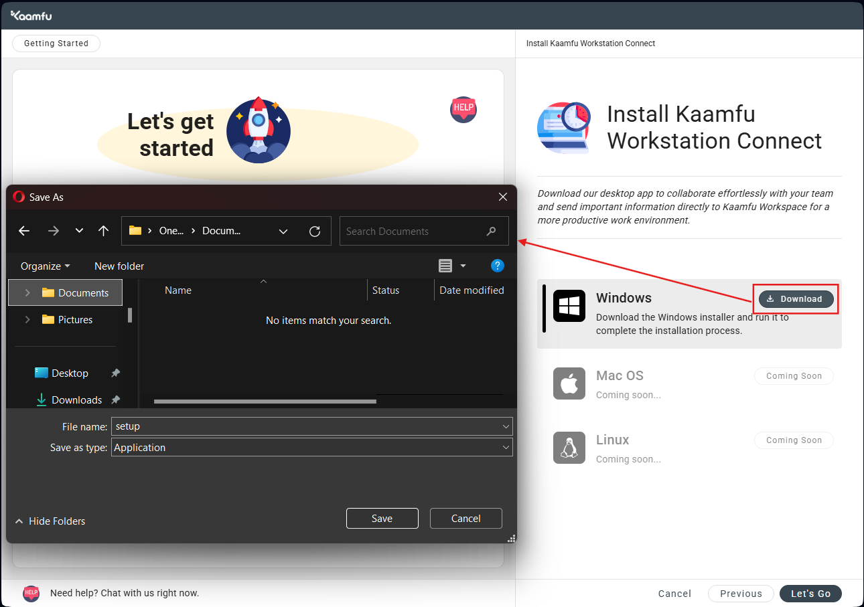This screenshot has width=864, height=607.
Task: Select Pictures in navigation pane
Action: click(x=66, y=319)
